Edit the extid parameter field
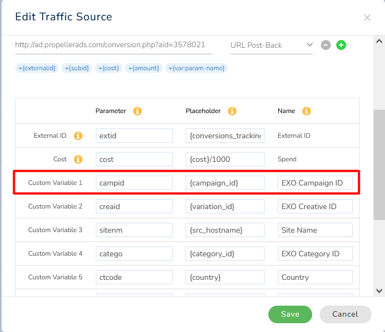The width and height of the screenshot is (385, 332). click(134, 136)
